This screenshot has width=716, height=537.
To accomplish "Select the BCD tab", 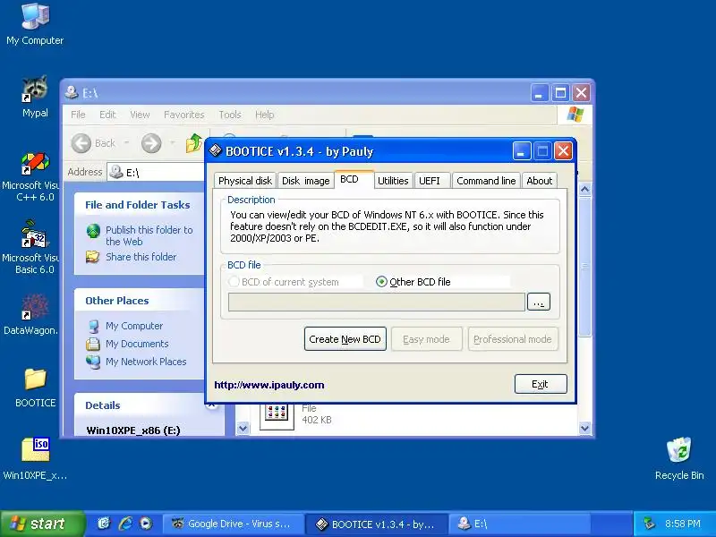I will [354, 179].
